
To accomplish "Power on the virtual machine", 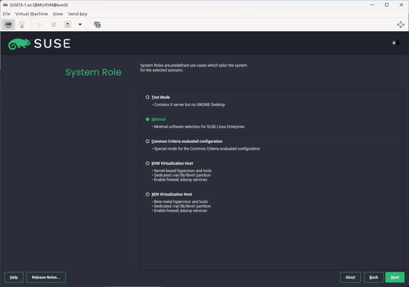I will point(40,25).
